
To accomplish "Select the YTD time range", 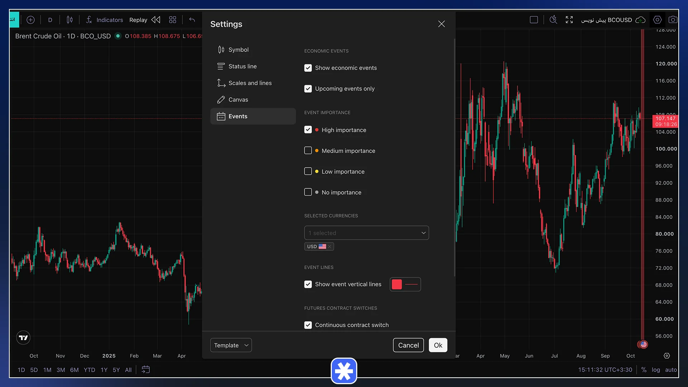I will tap(89, 370).
